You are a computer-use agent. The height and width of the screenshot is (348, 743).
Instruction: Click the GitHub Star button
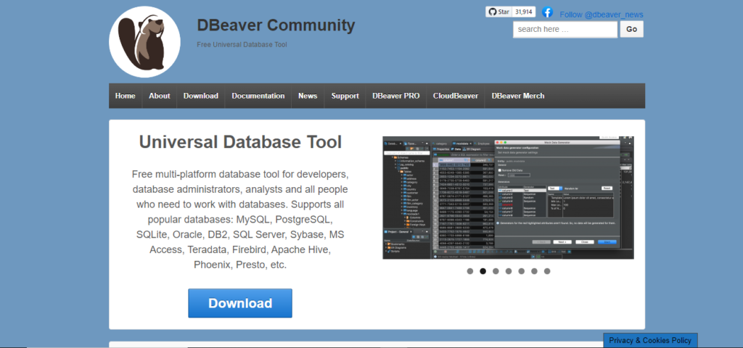coord(498,12)
